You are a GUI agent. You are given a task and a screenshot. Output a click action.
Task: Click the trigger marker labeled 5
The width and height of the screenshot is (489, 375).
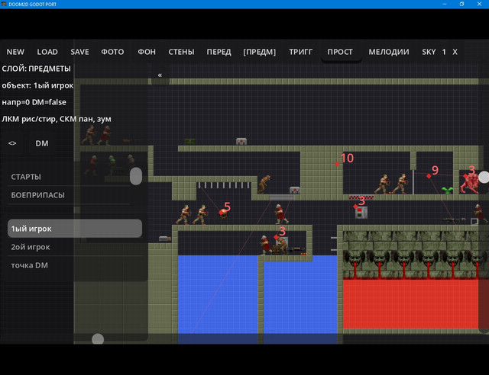pos(221,212)
